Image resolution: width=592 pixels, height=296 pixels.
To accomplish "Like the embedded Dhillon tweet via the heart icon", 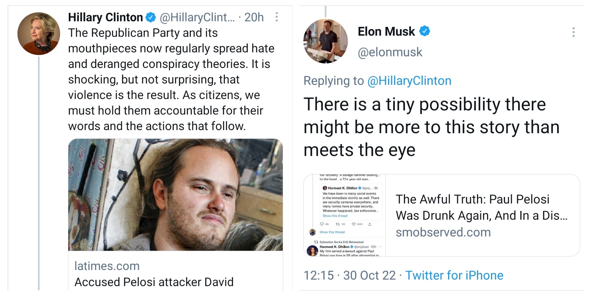I will (354, 224).
